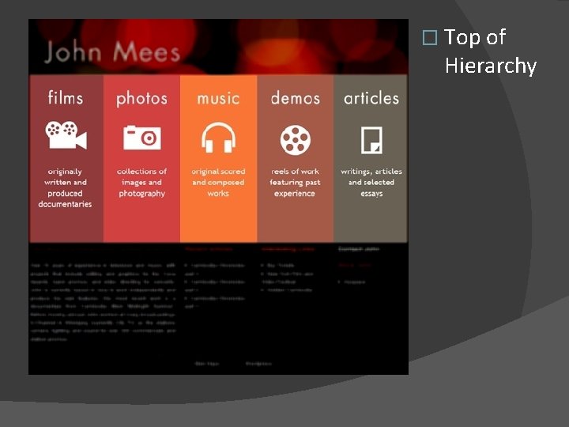Click the document page icon under articles

pos(371,140)
